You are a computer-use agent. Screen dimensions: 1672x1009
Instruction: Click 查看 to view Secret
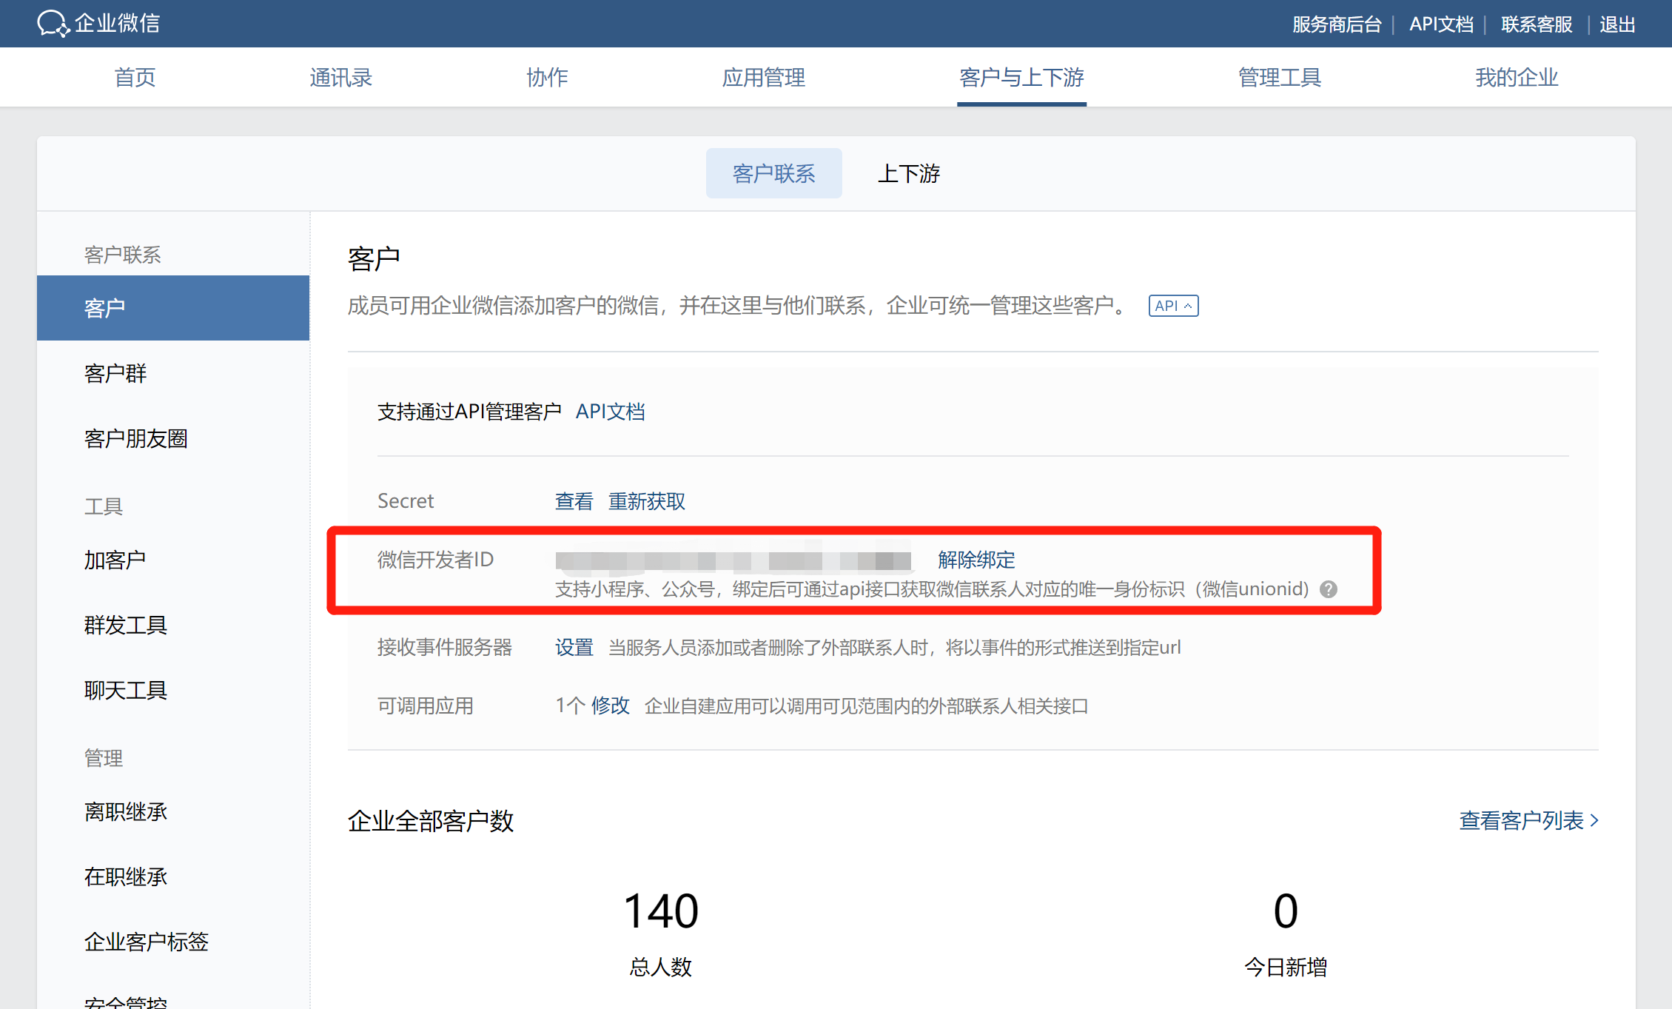click(x=574, y=501)
